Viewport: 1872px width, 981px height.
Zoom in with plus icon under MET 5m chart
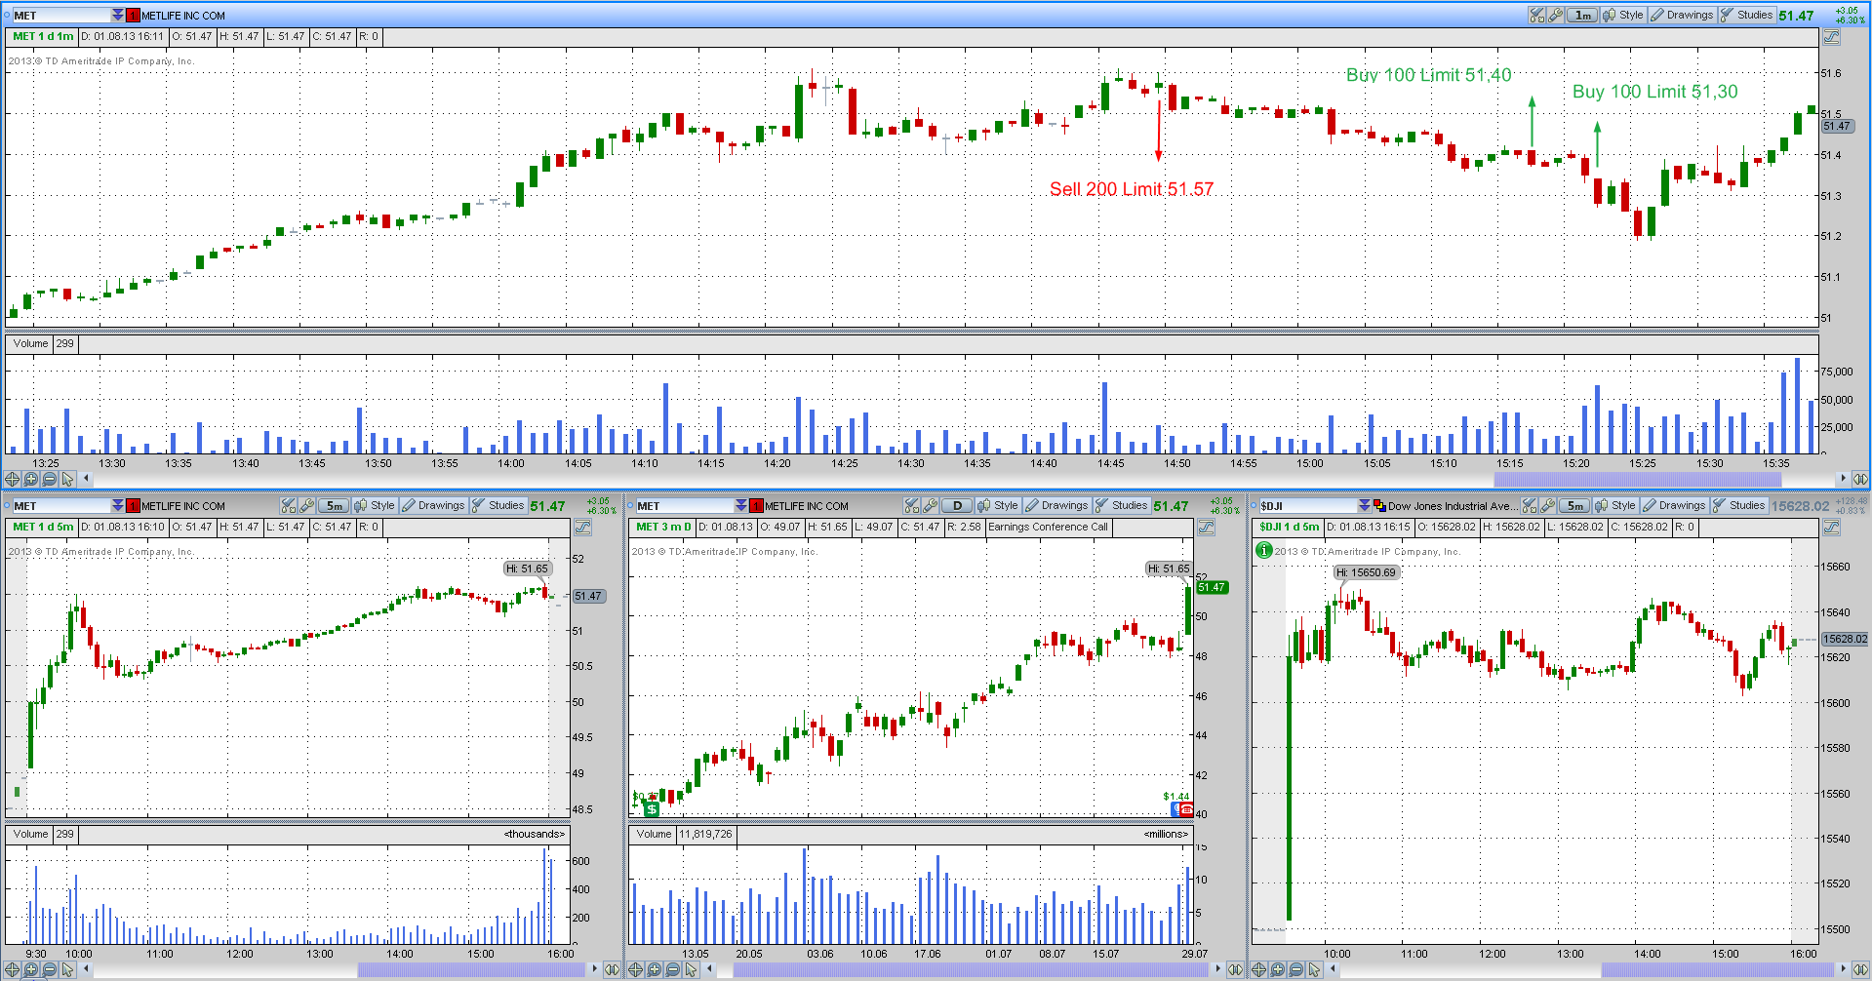tap(30, 969)
